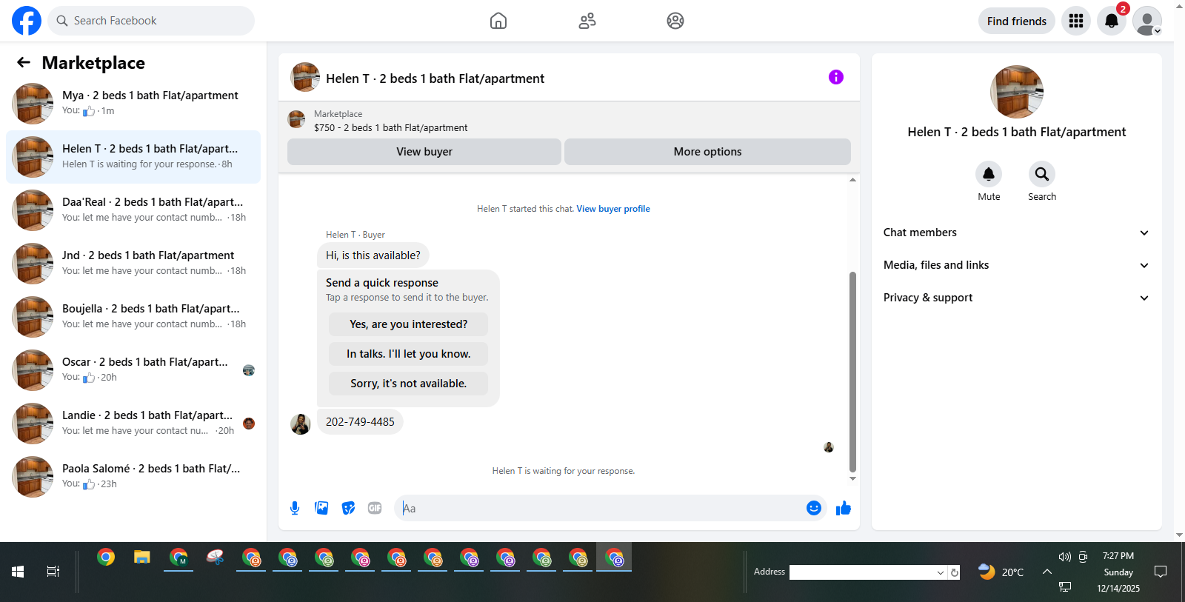Expand the Chat members section

click(x=1016, y=233)
